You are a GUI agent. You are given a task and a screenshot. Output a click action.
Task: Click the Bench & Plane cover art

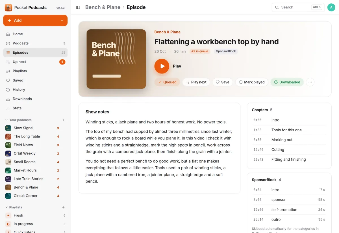coord(116,59)
